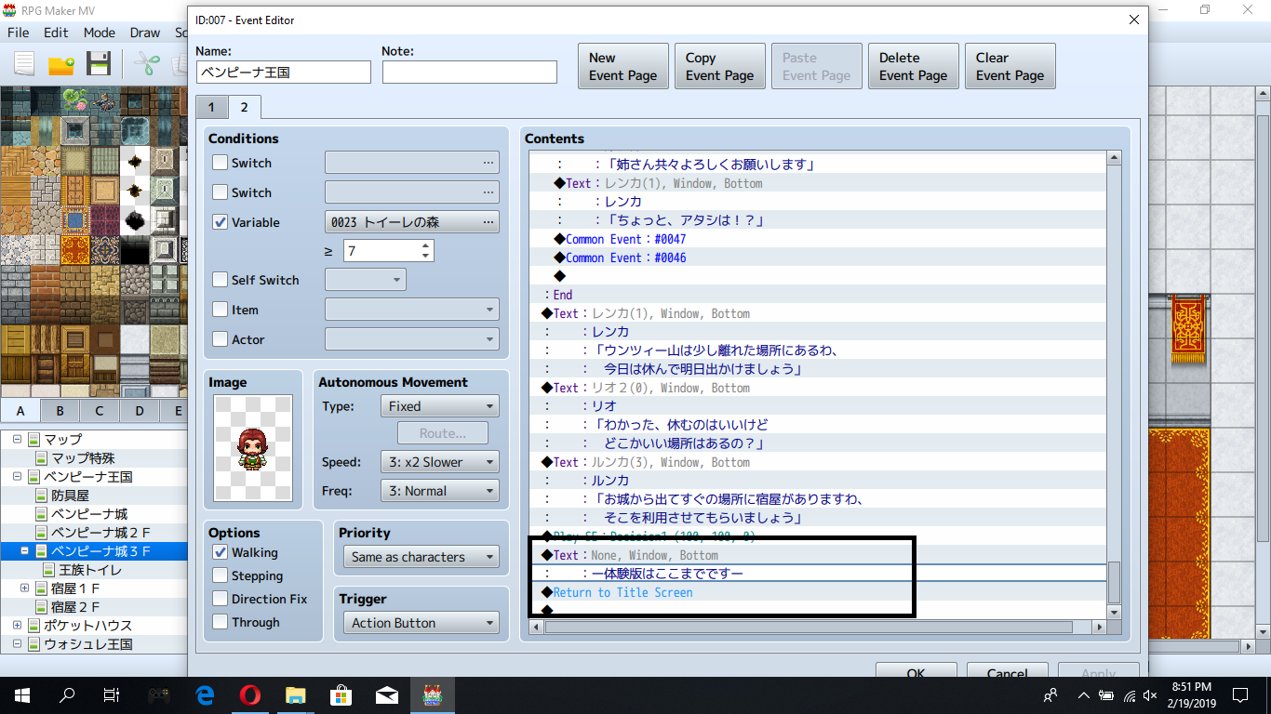Open the Priority Same as characters dropdown
Screen dimensions: 1271x714
421,557
